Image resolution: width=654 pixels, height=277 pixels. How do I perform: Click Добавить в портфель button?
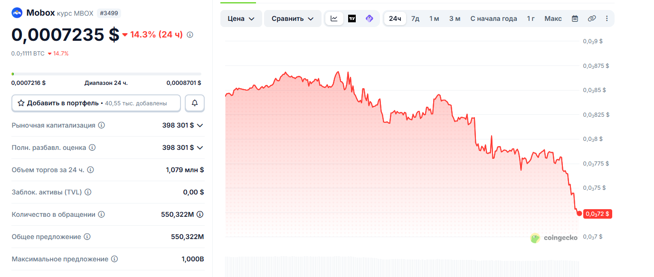coord(96,103)
